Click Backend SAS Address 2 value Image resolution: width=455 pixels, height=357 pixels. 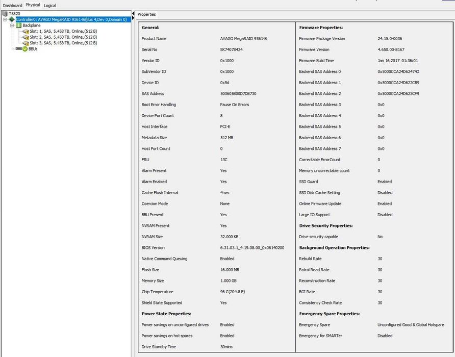point(398,94)
